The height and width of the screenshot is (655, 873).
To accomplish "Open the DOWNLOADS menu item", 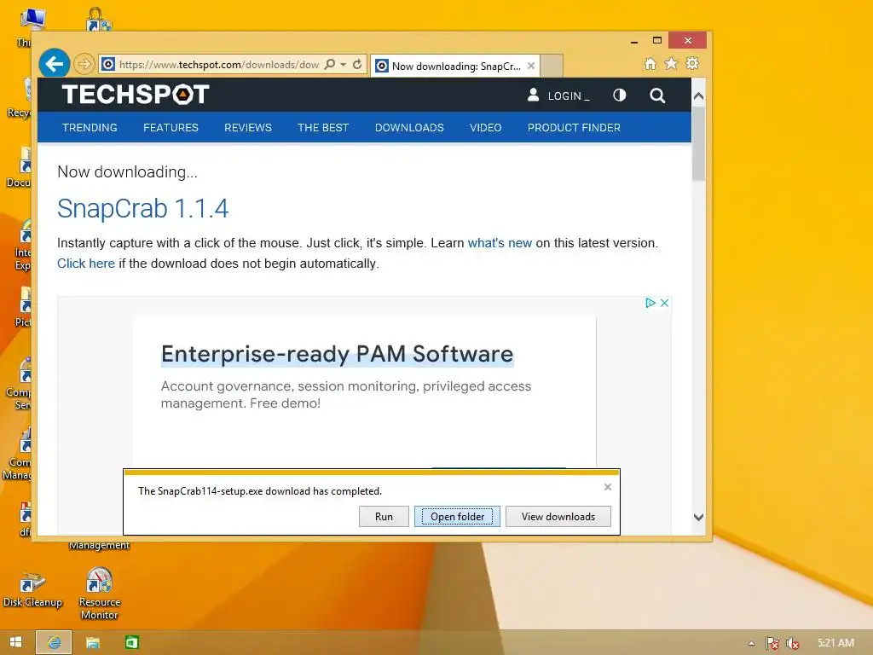I will (409, 128).
